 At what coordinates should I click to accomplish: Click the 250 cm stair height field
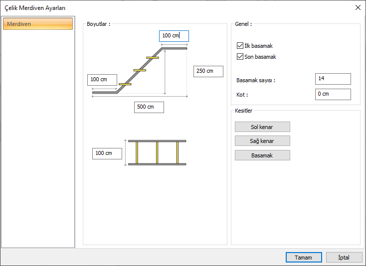pos(208,71)
